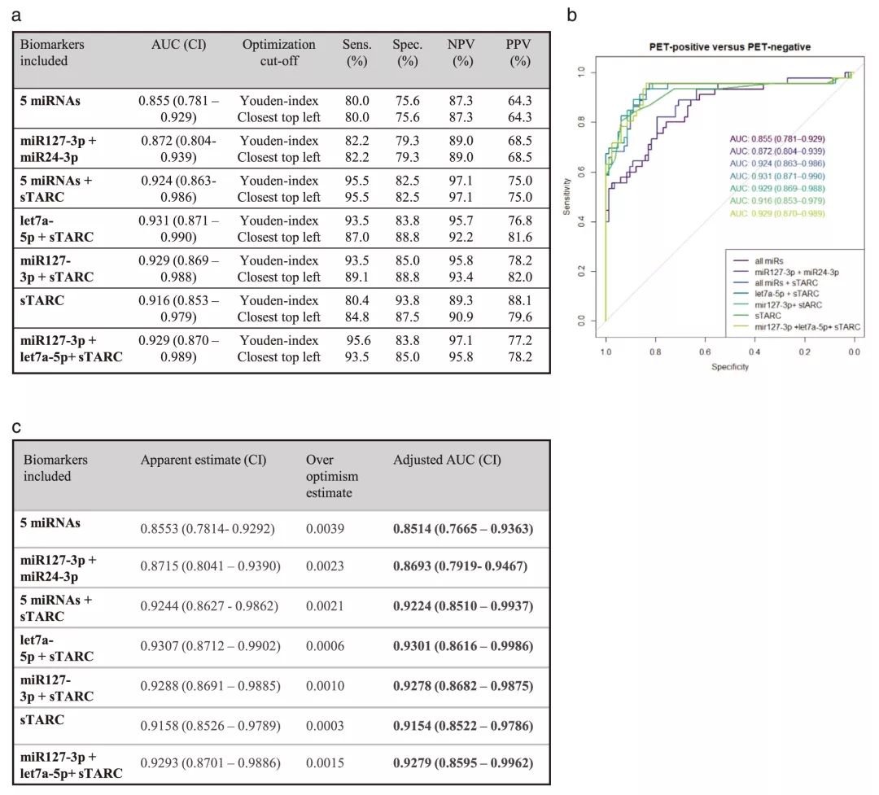Click 'Over optimism estimate' column header

tap(331, 476)
